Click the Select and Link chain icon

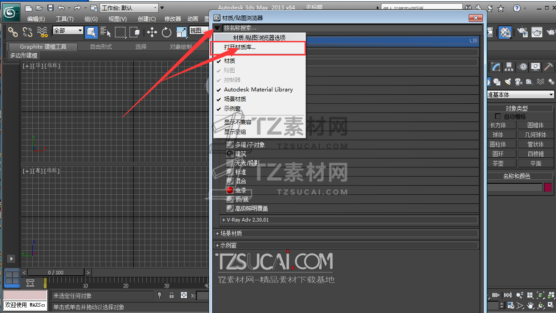point(13,32)
